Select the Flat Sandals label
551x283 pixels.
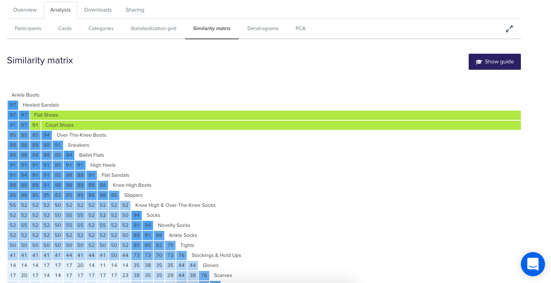(116, 175)
